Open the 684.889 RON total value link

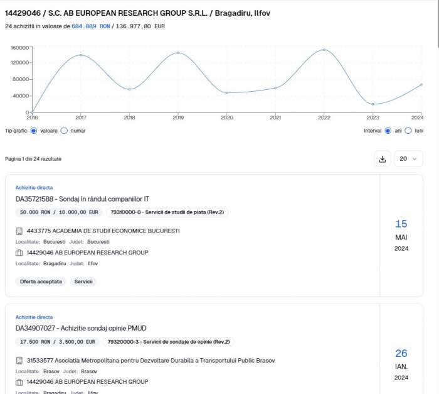click(x=91, y=26)
